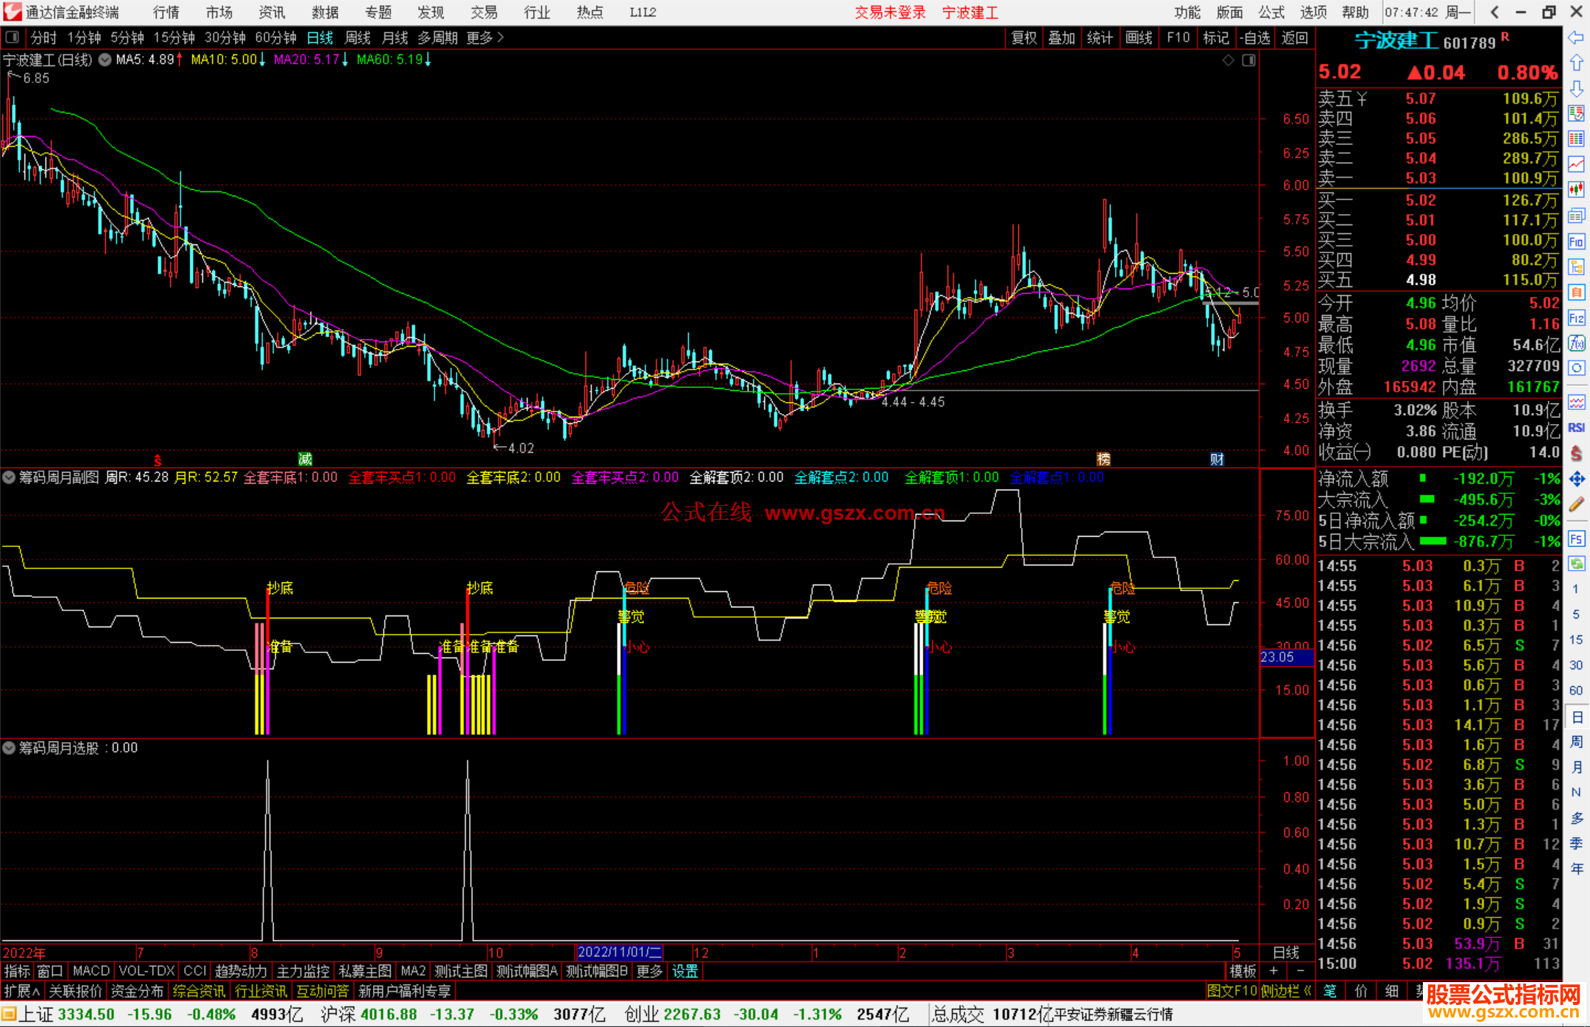Select the RSI indicator sidebar icon

point(1576,428)
